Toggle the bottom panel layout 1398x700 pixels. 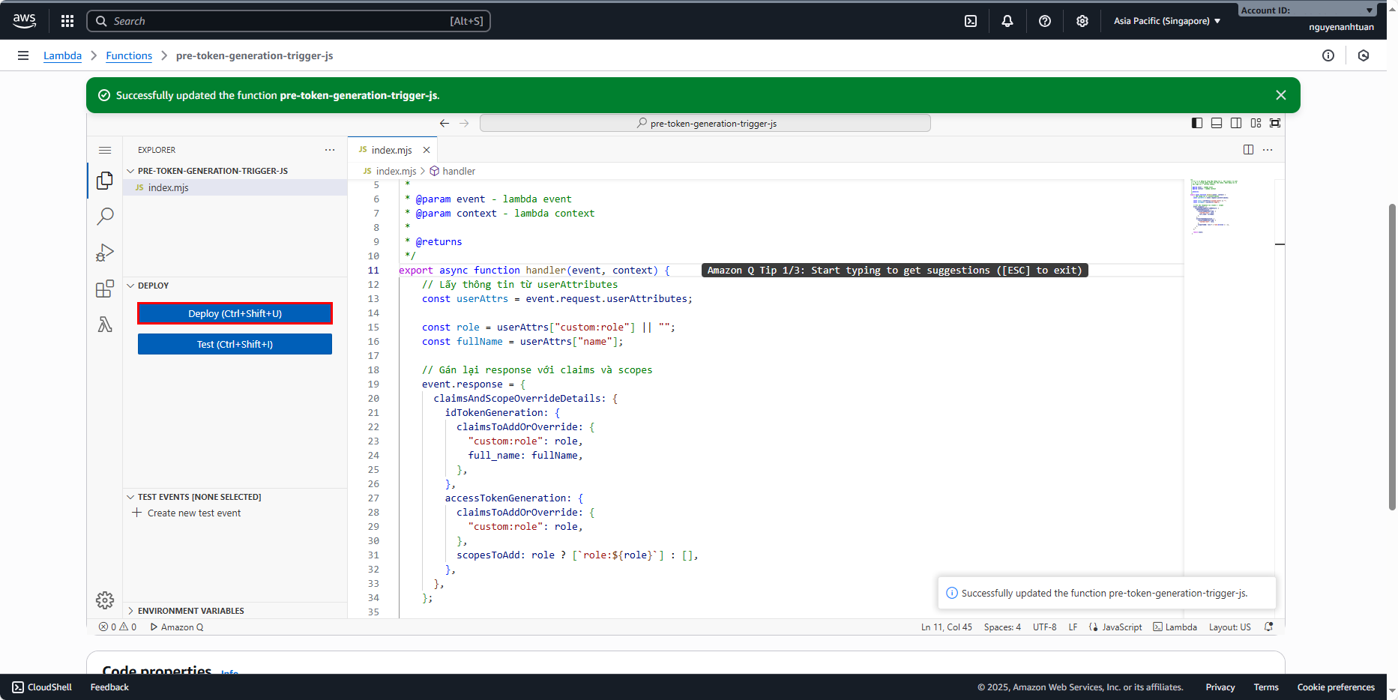[x=1217, y=123]
